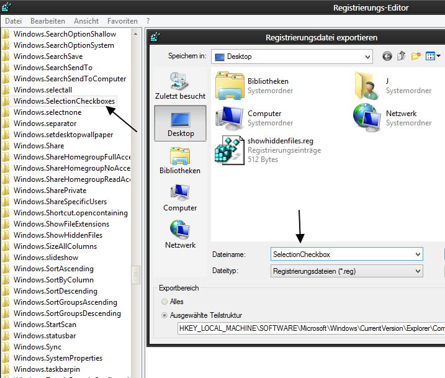Select Windows.ShareHomegroupNoAccess key
The image size is (445, 378).
tap(72, 168)
